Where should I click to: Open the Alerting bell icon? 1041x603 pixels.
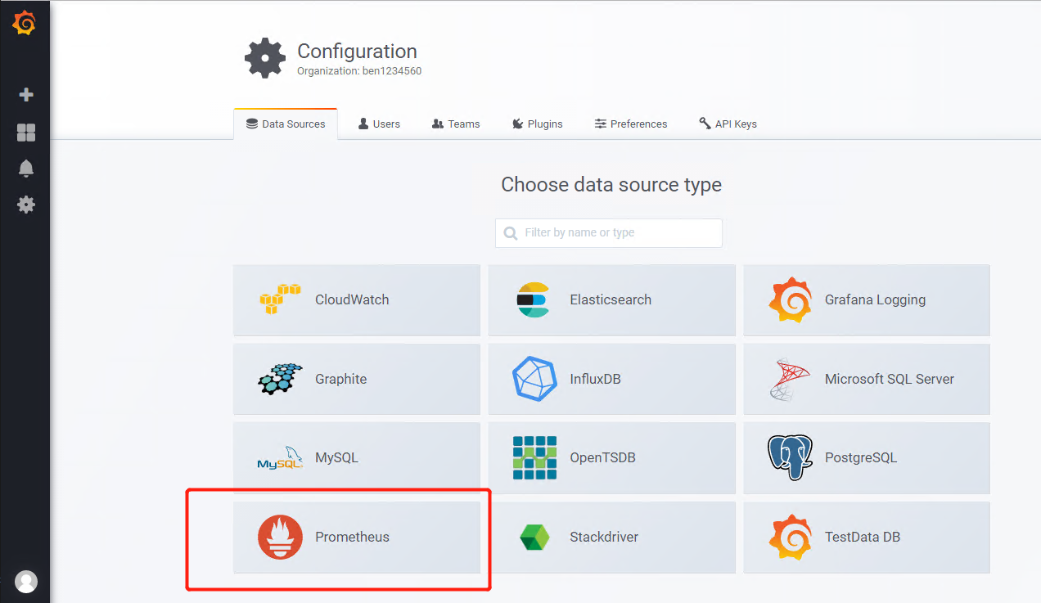click(x=26, y=169)
